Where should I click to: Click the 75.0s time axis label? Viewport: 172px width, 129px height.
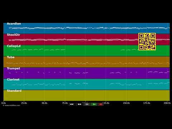(x=65, y=103)
